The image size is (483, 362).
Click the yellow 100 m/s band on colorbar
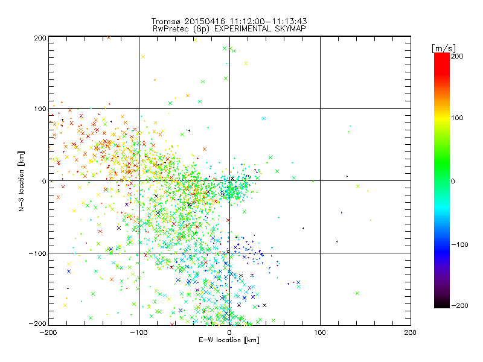click(x=442, y=118)
